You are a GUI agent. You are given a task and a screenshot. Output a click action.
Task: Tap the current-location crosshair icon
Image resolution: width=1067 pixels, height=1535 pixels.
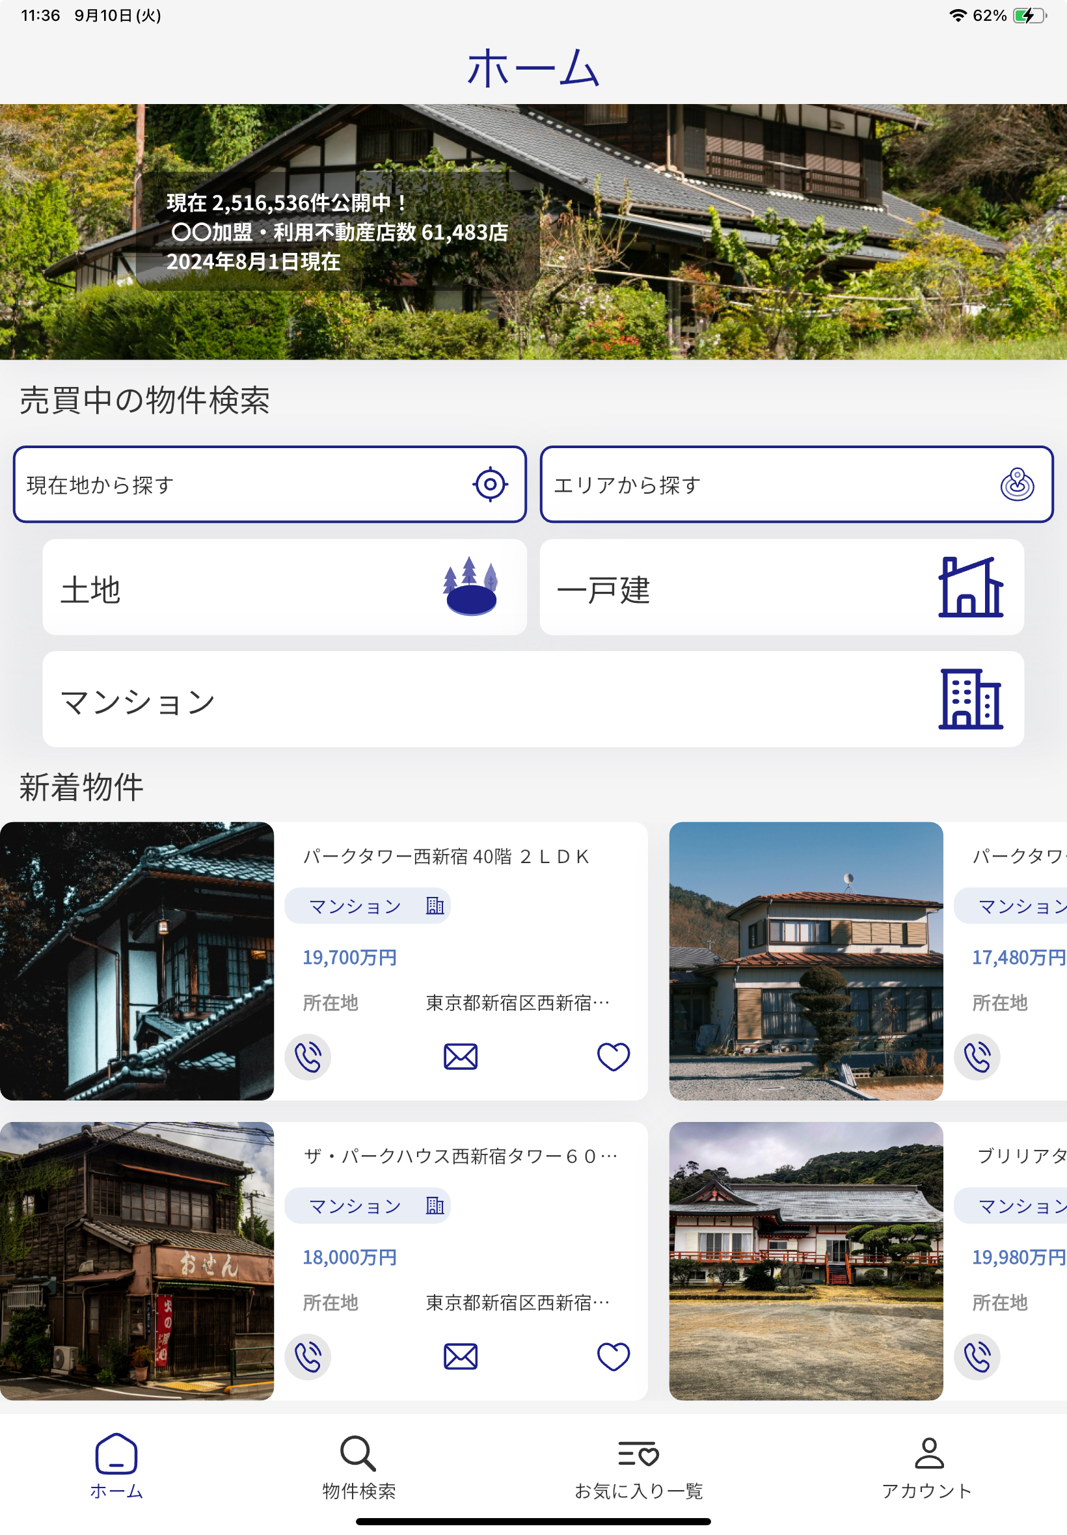tap(490, 485)
